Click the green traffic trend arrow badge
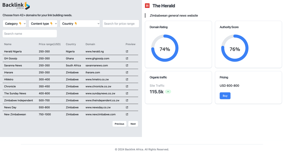 (x=168, y=92)
